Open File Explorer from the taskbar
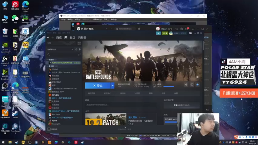Viewport: 258px width, 145px height. pos(10,142)
